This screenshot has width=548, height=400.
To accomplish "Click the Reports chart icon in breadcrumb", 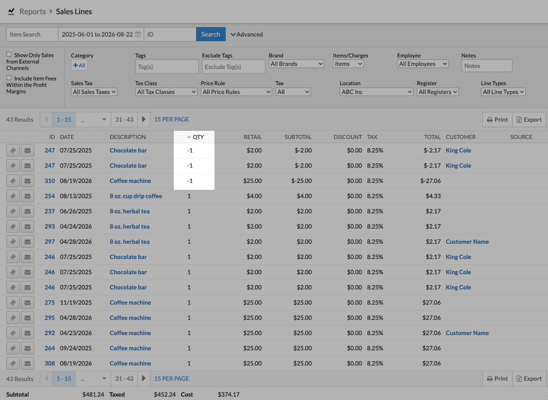I will point(11,11).
